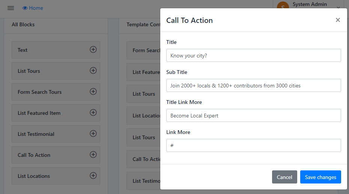Click plus icon next to List Locations
The image size is (349, 194).
[93, 176]
